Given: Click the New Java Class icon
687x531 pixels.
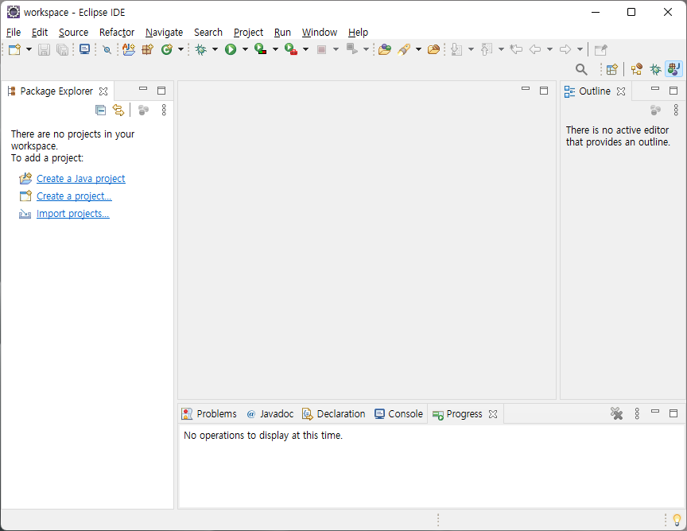Looking at the screenshot, I should tap(166, 49).
